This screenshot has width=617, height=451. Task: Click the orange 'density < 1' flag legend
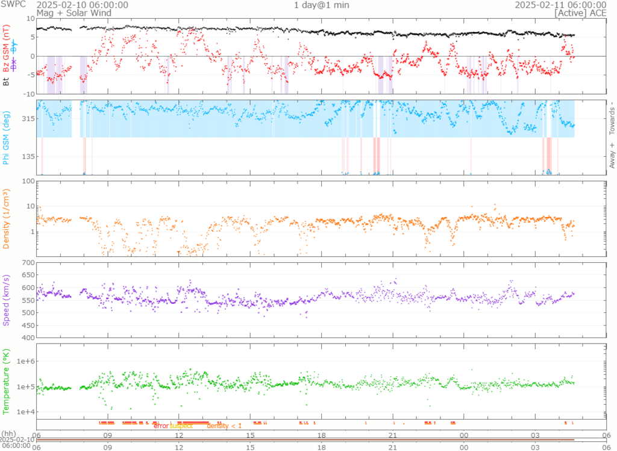(224, 426)
